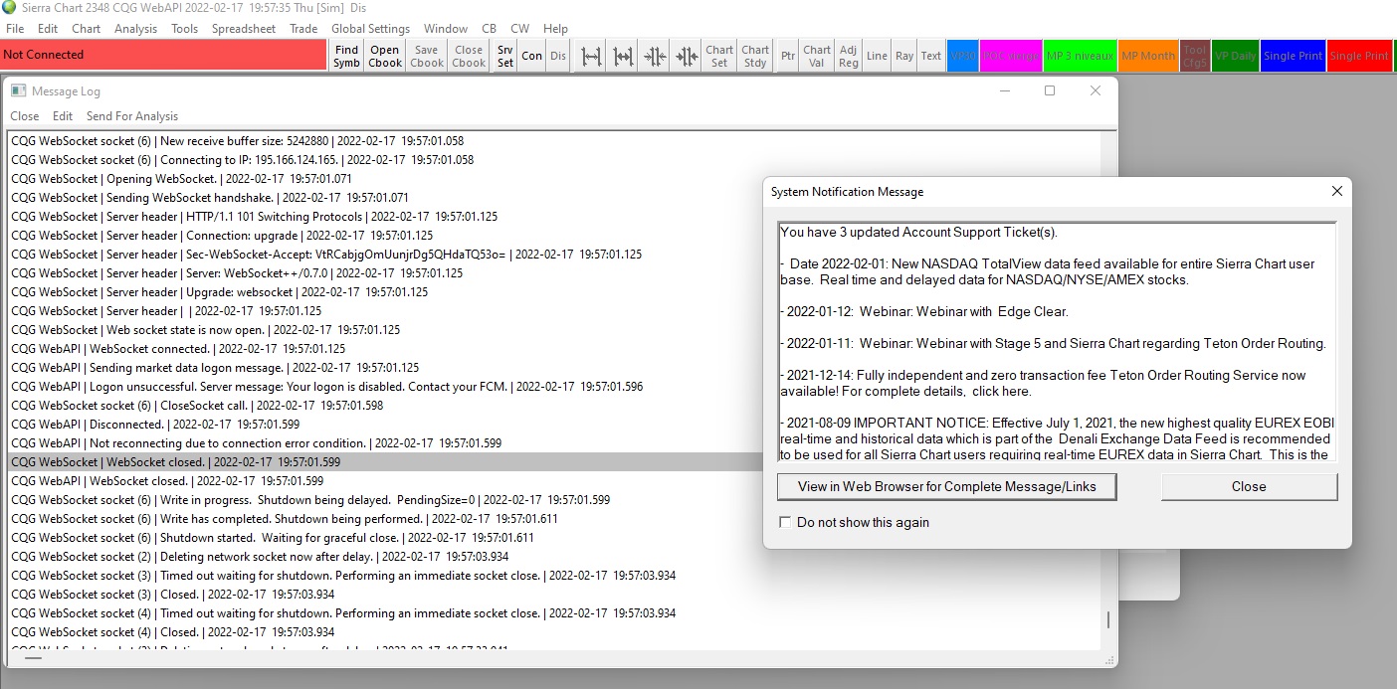Open Srv Set server settings button

pos(505,56)
